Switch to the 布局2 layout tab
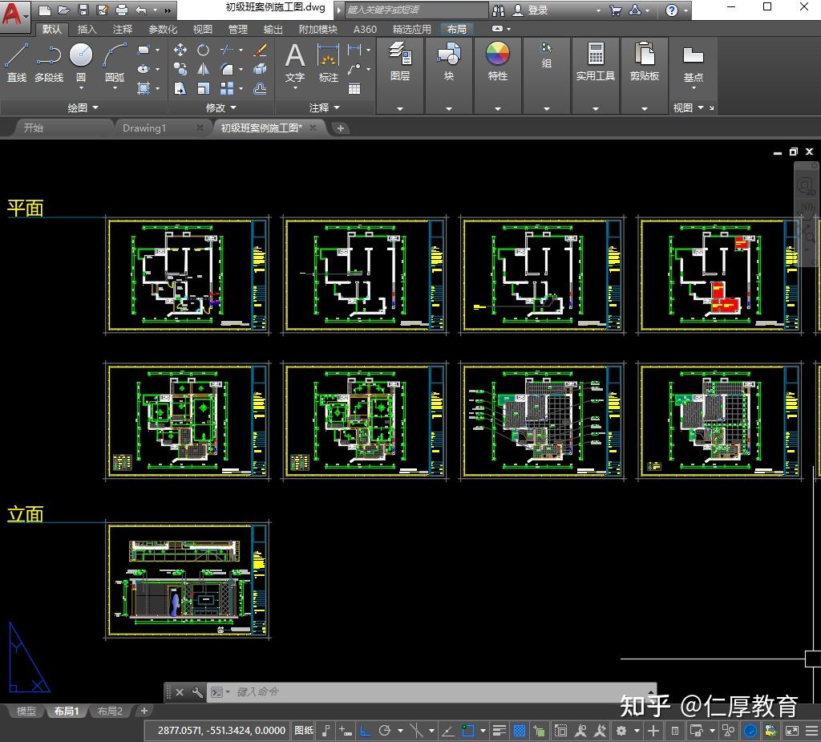 pos(110,711)
